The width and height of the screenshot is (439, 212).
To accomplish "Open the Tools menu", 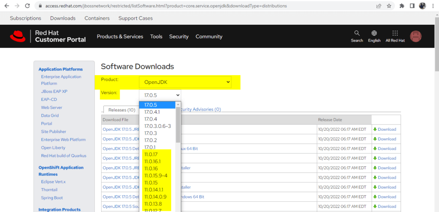I will point(156,36).
